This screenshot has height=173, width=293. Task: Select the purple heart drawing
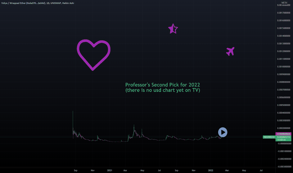(x=93, y=55)
